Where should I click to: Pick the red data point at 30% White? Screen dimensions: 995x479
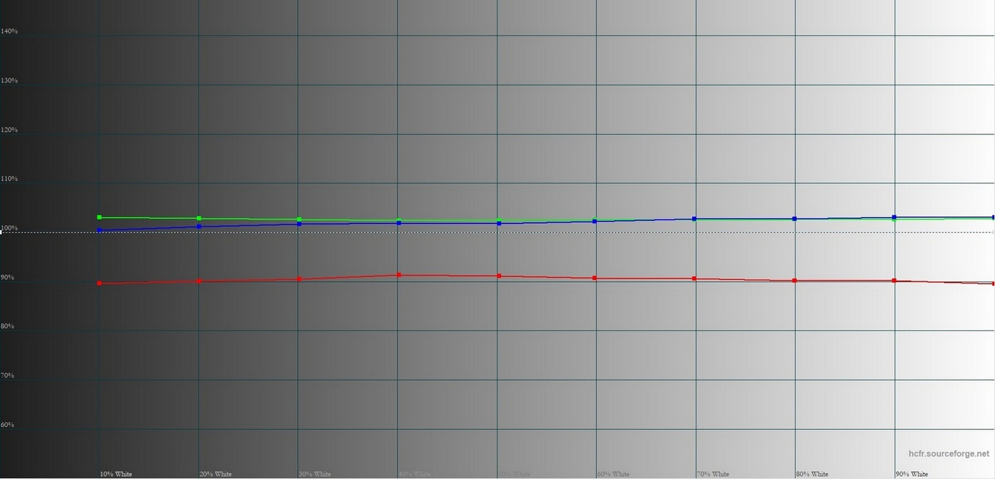[299, 279]
